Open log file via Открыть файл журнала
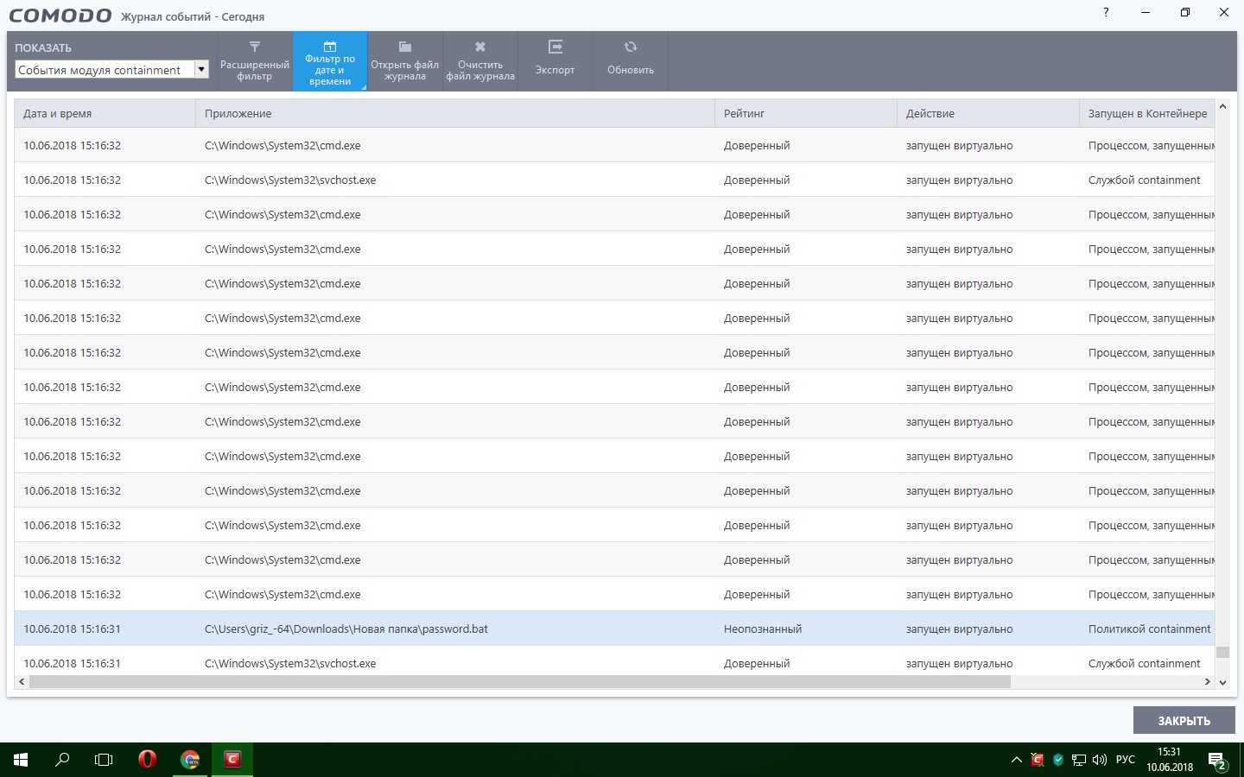Image resolution: width=1244 pixels, height=777 pixels. (404, 60)
